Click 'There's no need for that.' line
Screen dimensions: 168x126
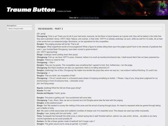tap(51, 60)
